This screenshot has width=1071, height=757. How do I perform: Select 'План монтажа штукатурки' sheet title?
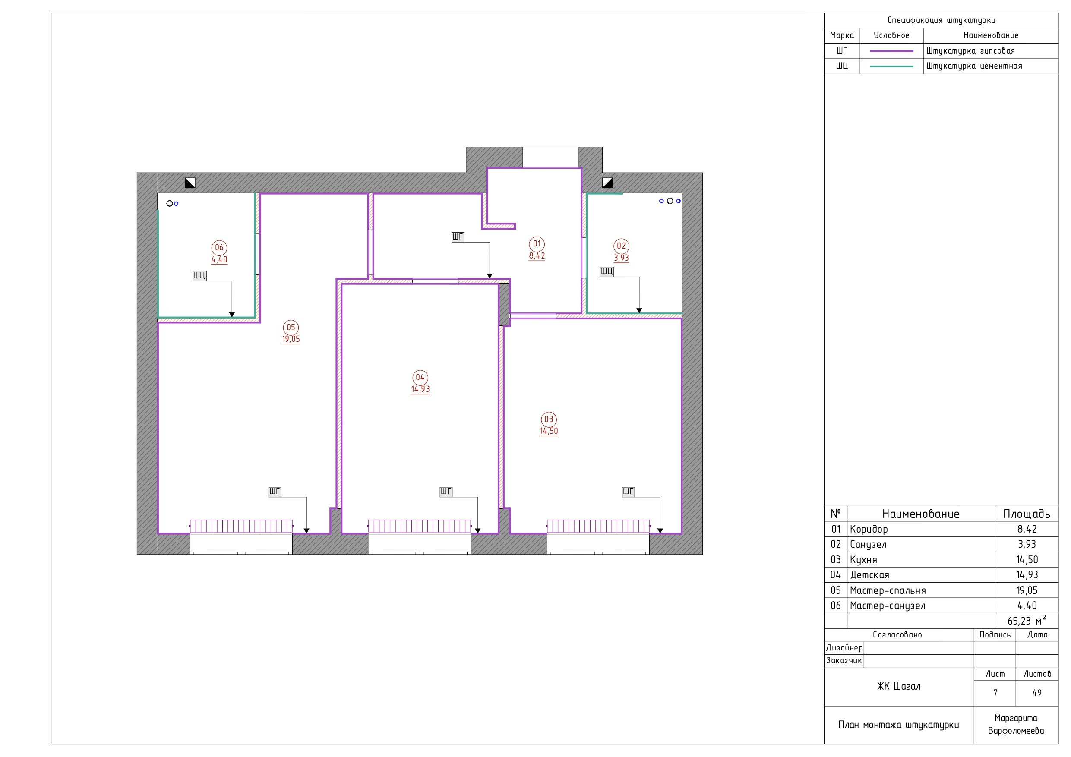pos(899,725)
